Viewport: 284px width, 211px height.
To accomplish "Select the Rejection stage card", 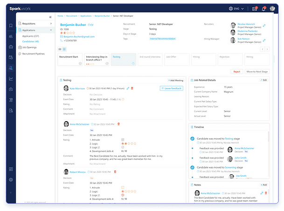I will click(x=230, y=59).
